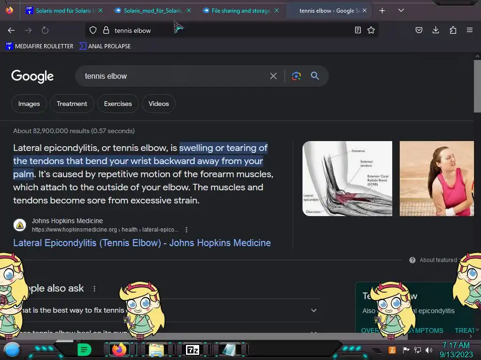
Task: Launch the green Spotify-style taskbar icon
Action: click(x=85, y=350)
